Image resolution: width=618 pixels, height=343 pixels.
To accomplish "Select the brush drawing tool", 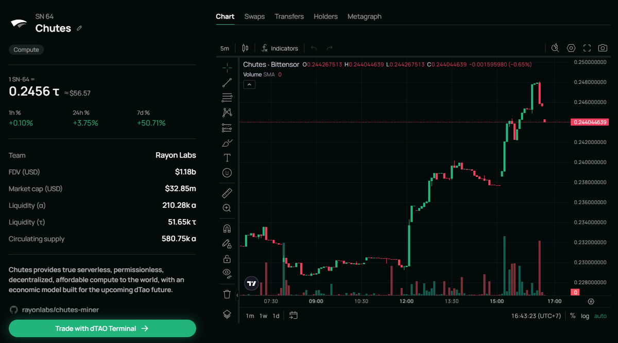I will [227, 142].
